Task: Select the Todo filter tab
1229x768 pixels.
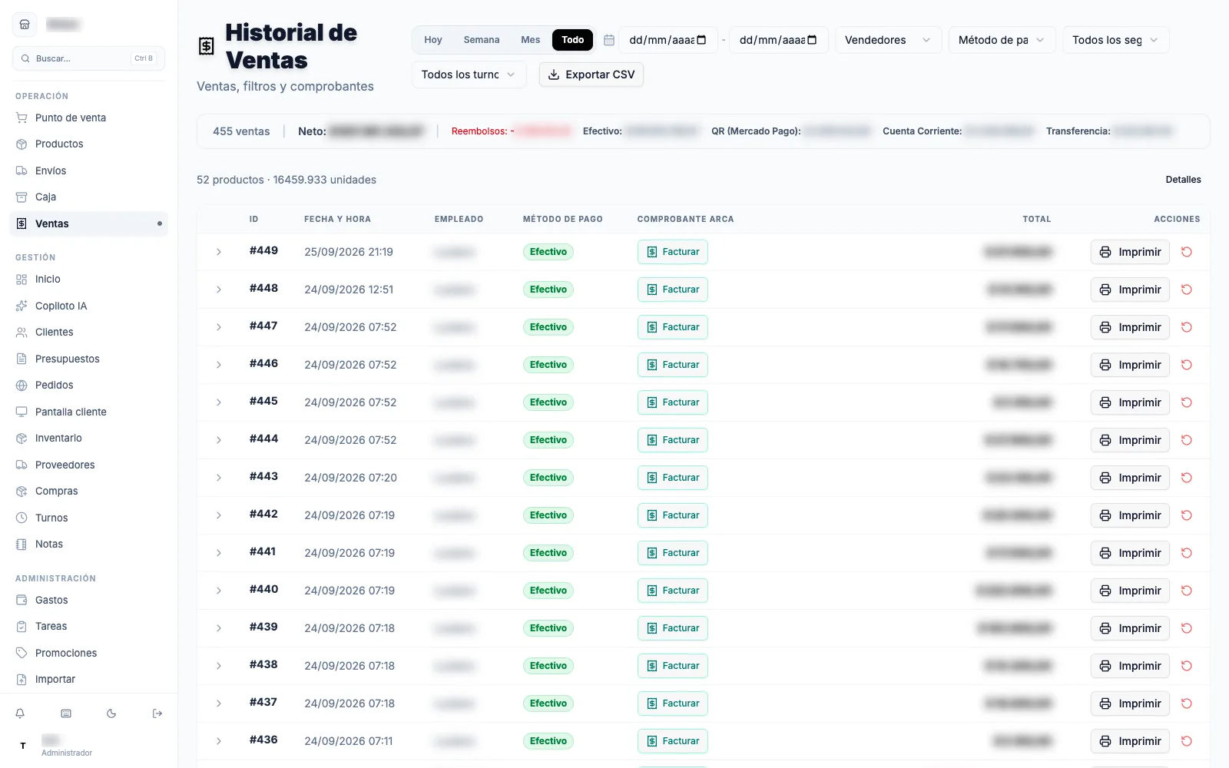Action: point(572,40)
